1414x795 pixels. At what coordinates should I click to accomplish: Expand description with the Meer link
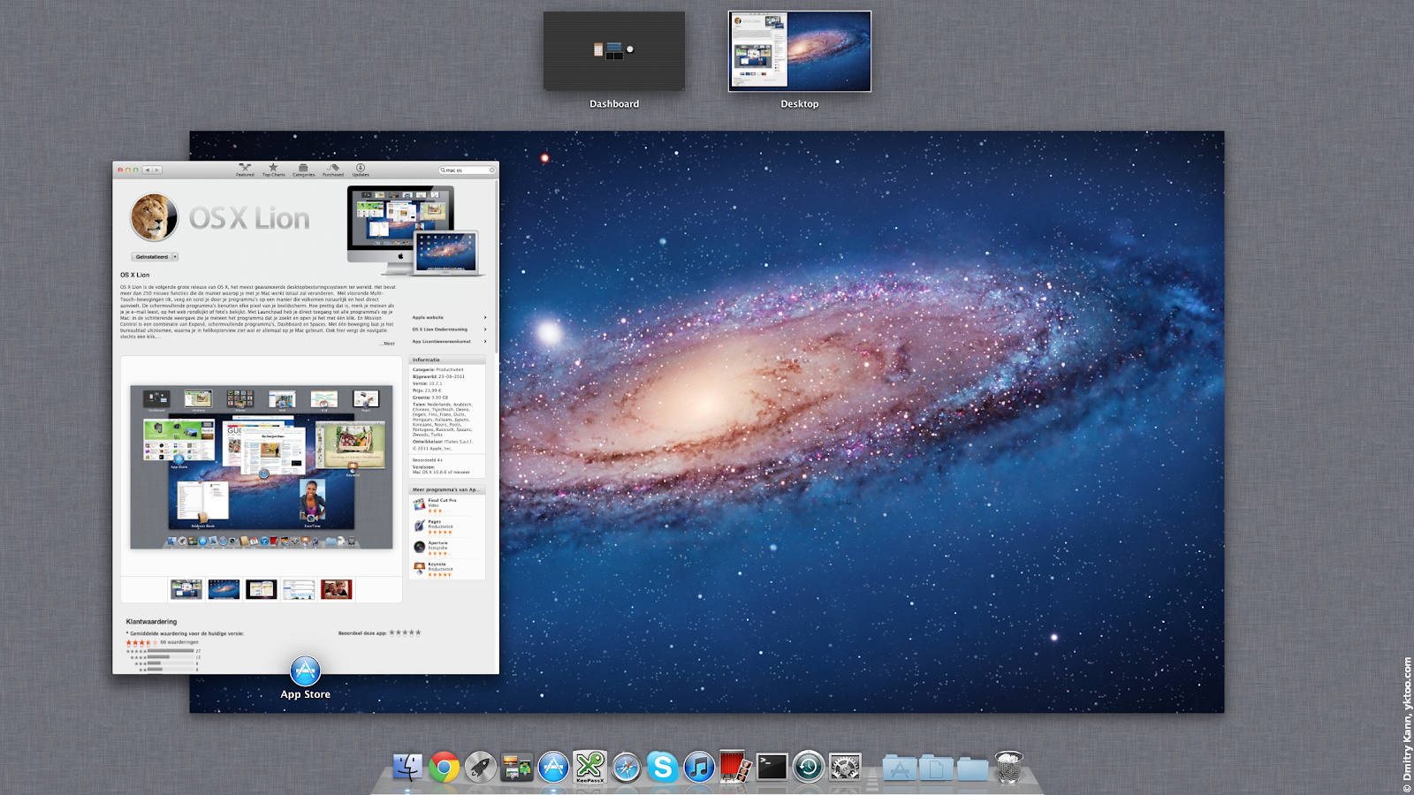click(388, 344)
